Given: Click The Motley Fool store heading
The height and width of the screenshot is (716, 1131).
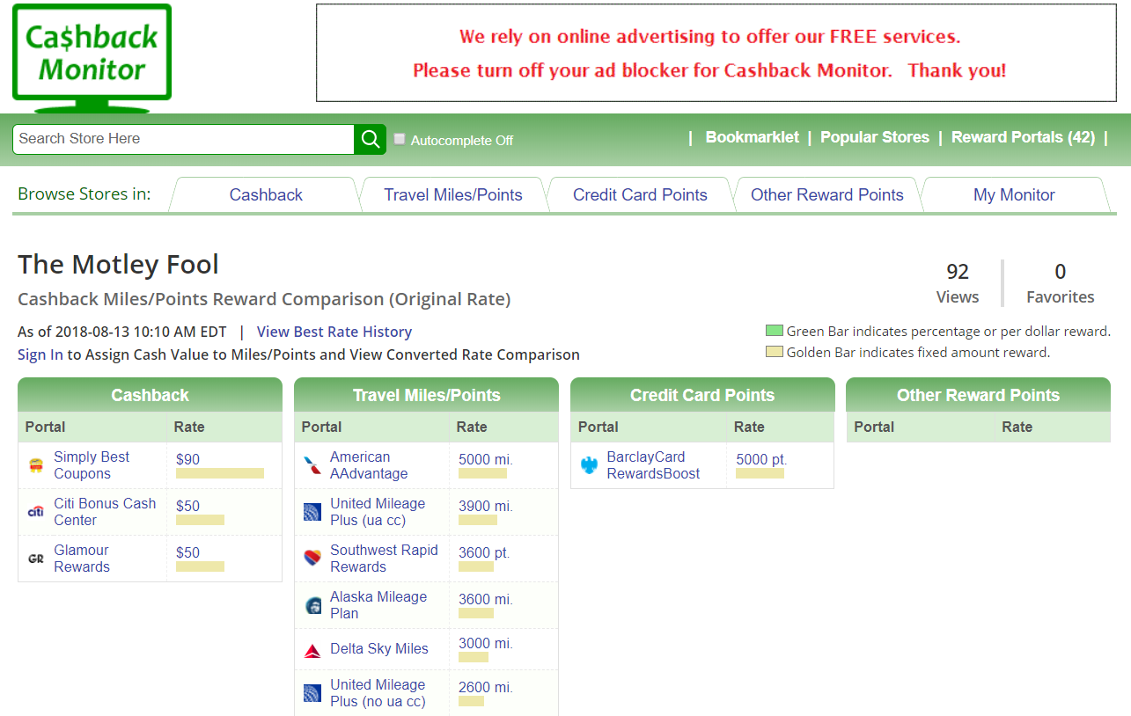Looking at the screenshot, I should tap(119, 265).
